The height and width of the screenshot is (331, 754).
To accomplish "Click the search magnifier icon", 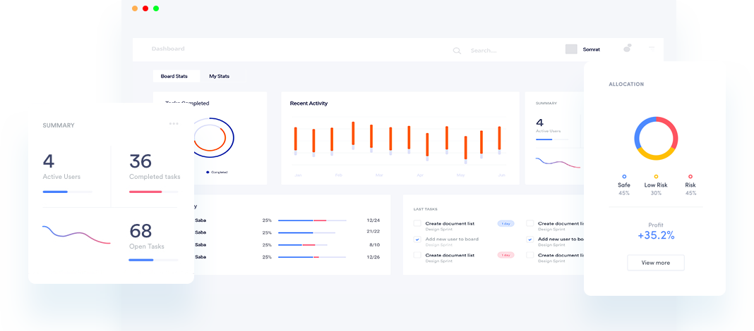I will pos(457,51).
